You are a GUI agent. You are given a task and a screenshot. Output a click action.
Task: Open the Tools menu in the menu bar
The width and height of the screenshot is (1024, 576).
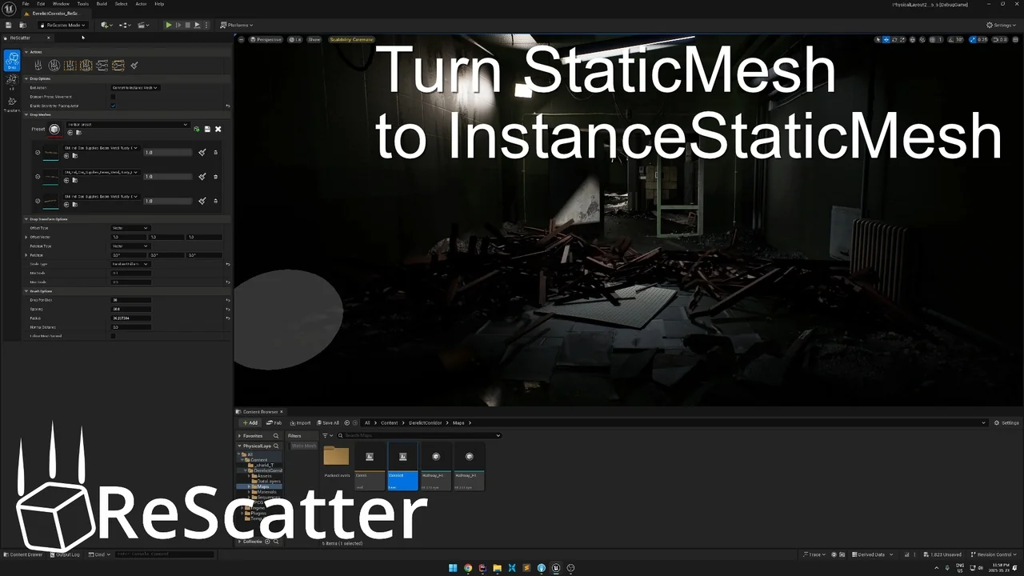tap(82, 3)
